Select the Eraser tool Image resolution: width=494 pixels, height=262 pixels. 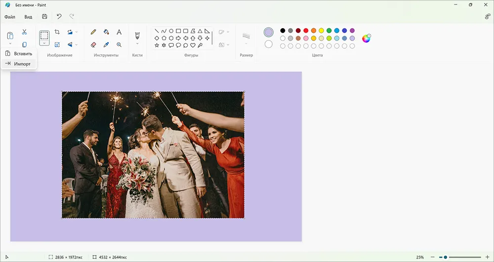pos(93,45)
